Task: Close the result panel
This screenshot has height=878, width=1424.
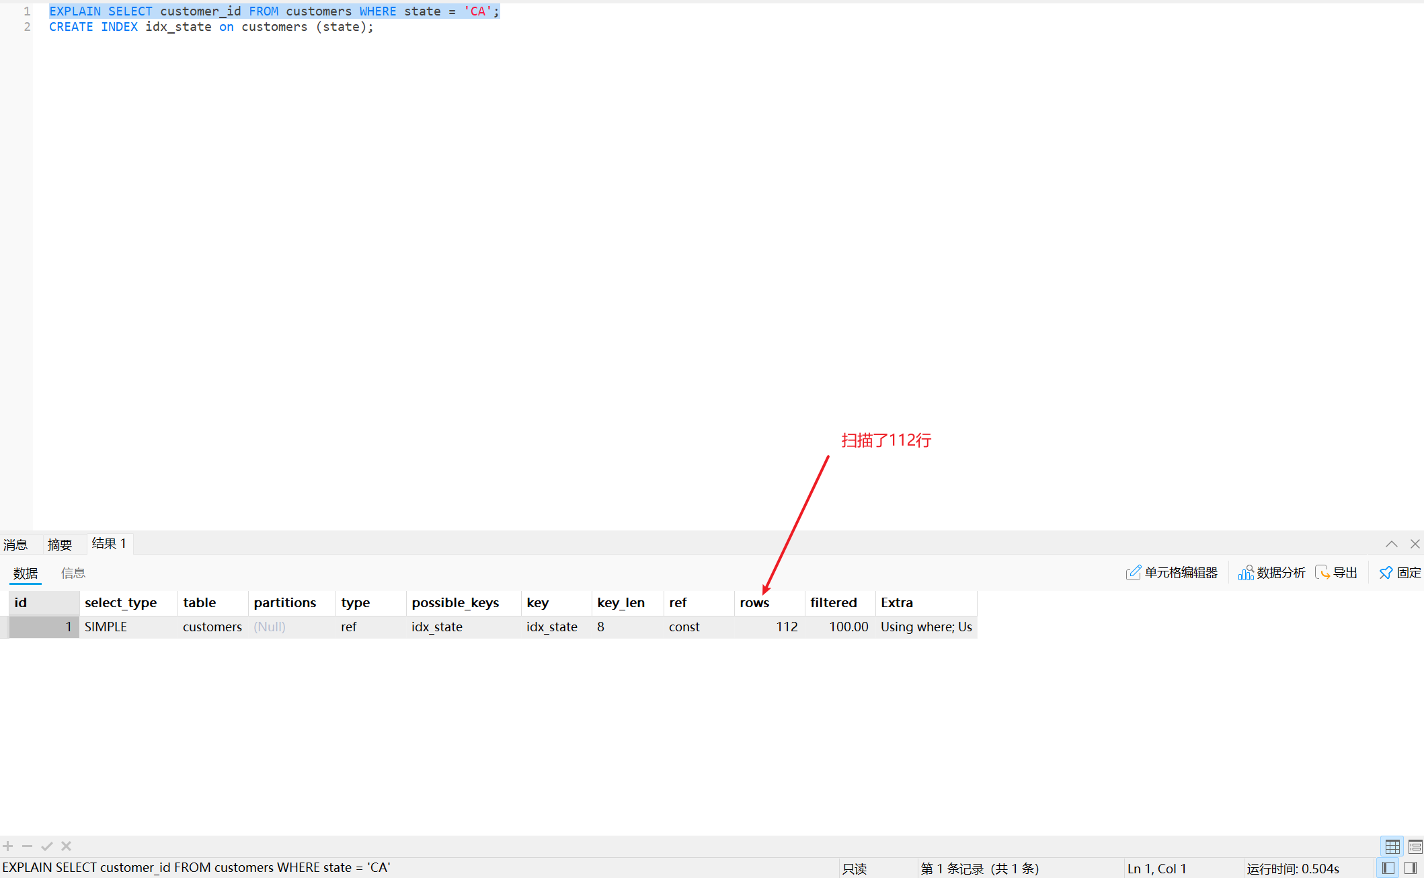Action: coord(1415,544)
